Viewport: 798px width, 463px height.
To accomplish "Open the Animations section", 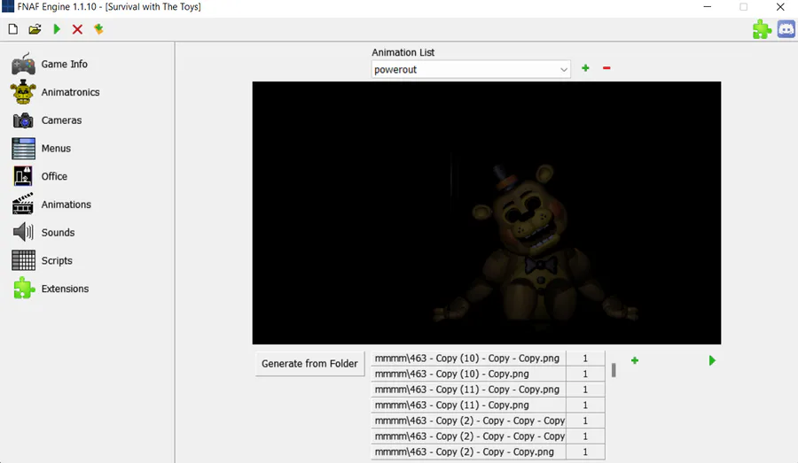I will tap(66, 204).
